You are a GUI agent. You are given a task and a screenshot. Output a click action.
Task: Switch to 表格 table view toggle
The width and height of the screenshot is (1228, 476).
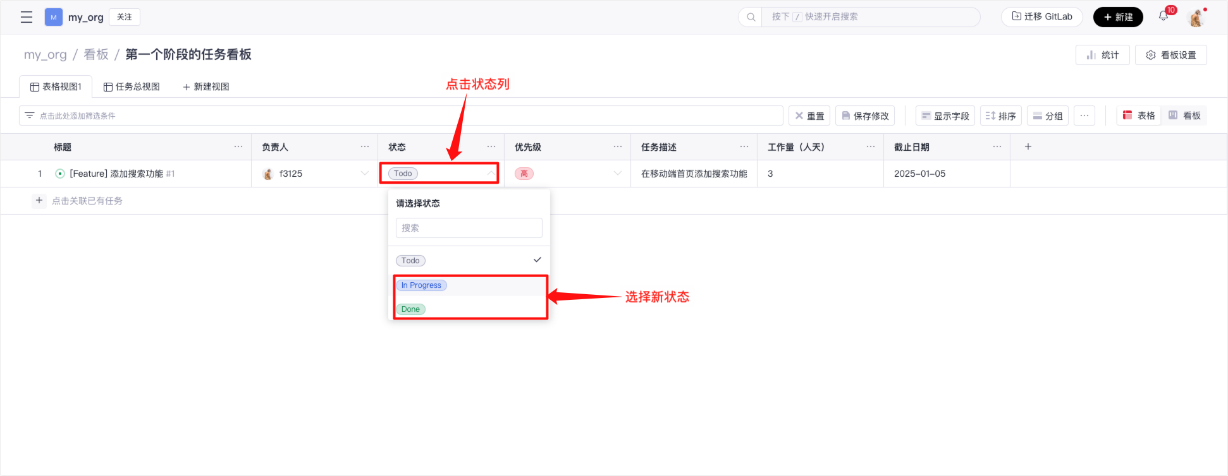(1139, 116)
